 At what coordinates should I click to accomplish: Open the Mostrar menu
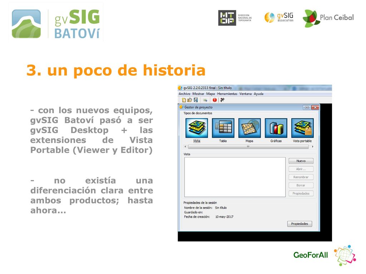pos(198,94)
